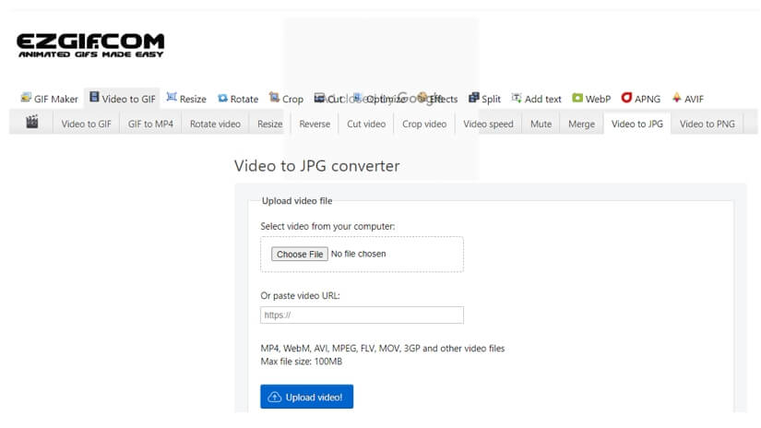Open the APNG tools
Viewport: 761px width, 428px height.
pyautogui.click(x=641, y=99)
